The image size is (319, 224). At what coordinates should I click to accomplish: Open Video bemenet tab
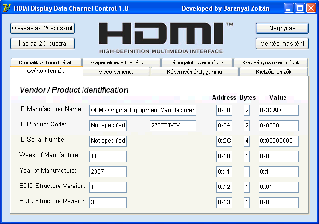pos(116,72)
